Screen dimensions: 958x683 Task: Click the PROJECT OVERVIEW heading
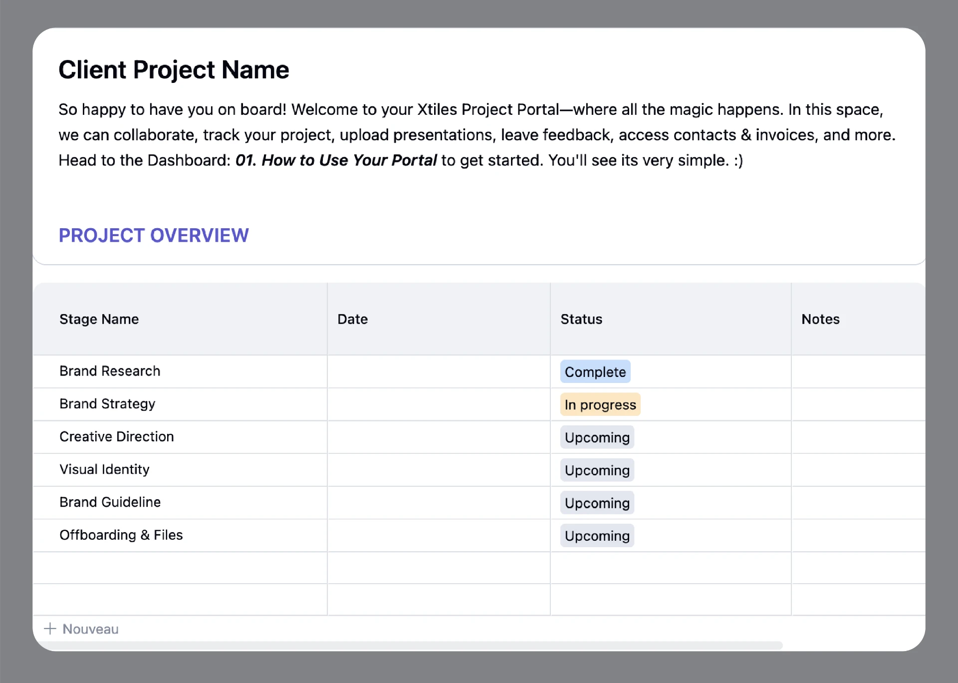pos(154,235)
